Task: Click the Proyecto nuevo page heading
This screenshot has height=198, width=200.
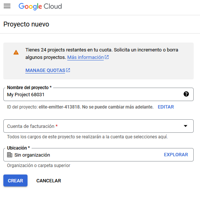Action: 26,24
